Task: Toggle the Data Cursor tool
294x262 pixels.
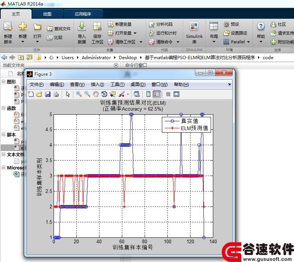Action: [x=113, y=94]
